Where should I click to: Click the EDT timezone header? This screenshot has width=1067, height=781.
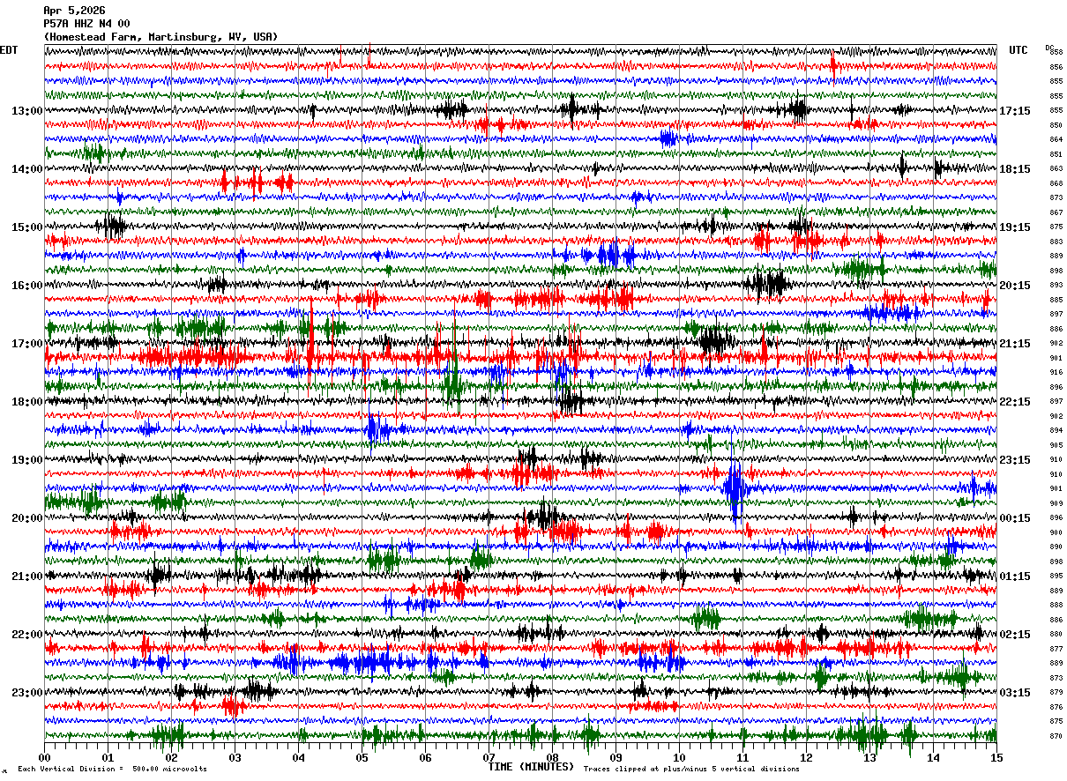click(x=9, y=50)
